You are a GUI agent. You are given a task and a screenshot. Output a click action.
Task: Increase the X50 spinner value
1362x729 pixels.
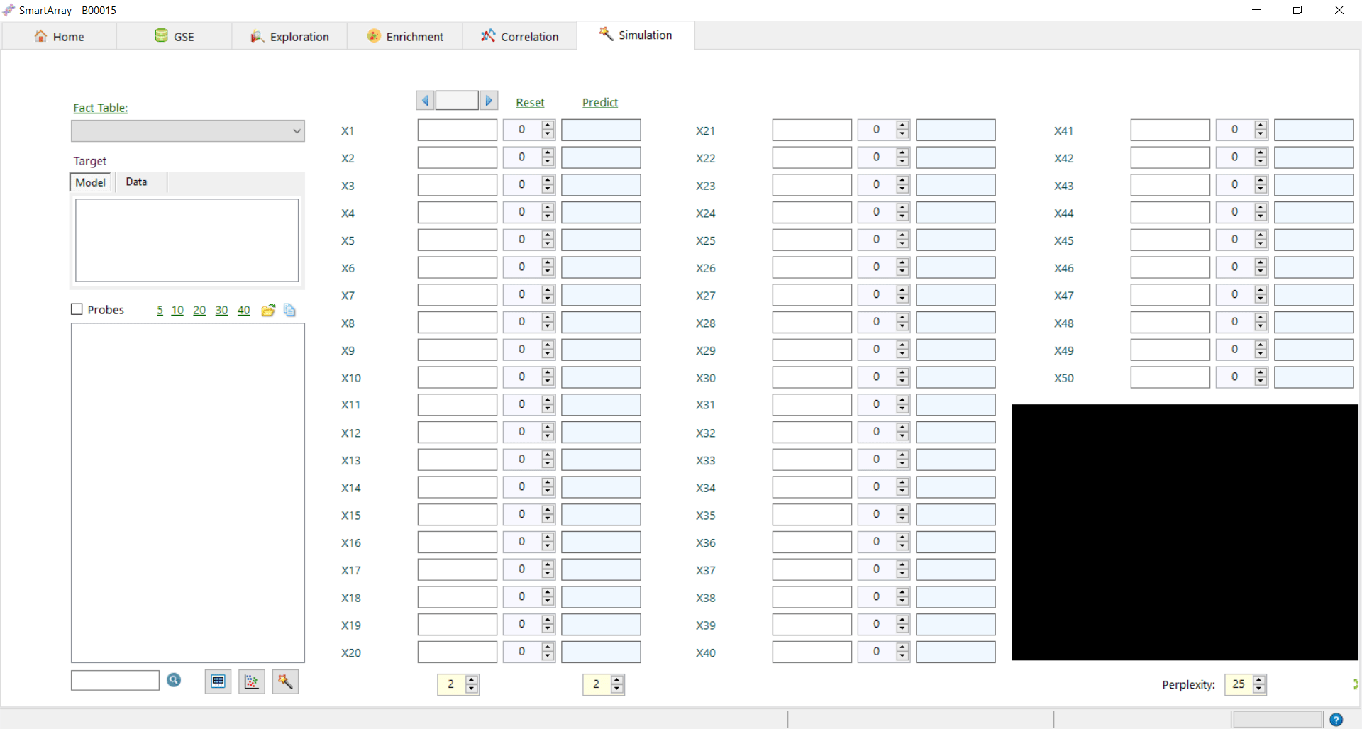click(1261, 373)
